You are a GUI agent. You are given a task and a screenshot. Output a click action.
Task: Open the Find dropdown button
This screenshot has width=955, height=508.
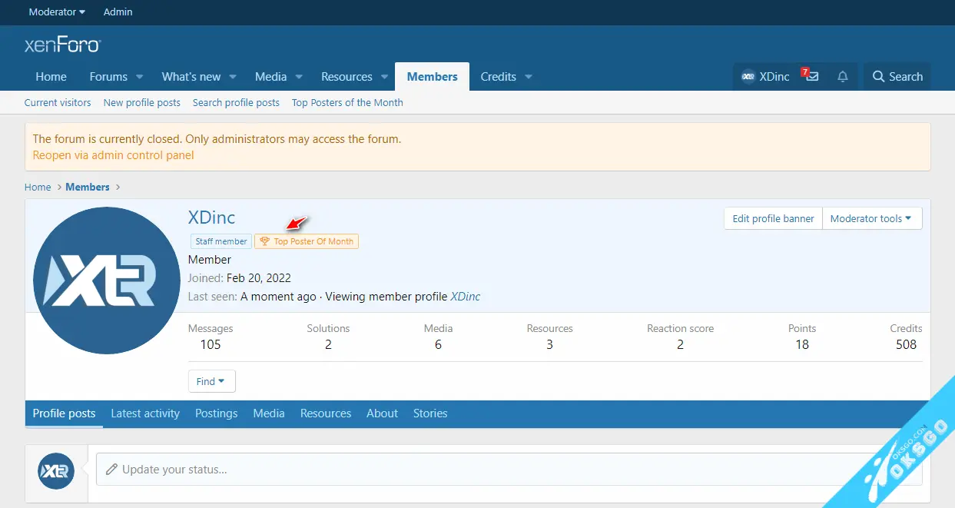211,381
